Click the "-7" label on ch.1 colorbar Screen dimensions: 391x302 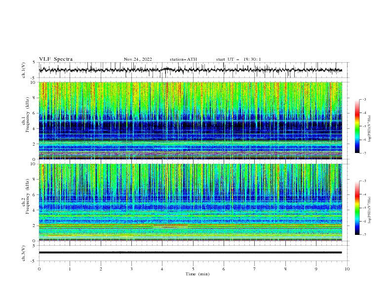click(364, 153)
